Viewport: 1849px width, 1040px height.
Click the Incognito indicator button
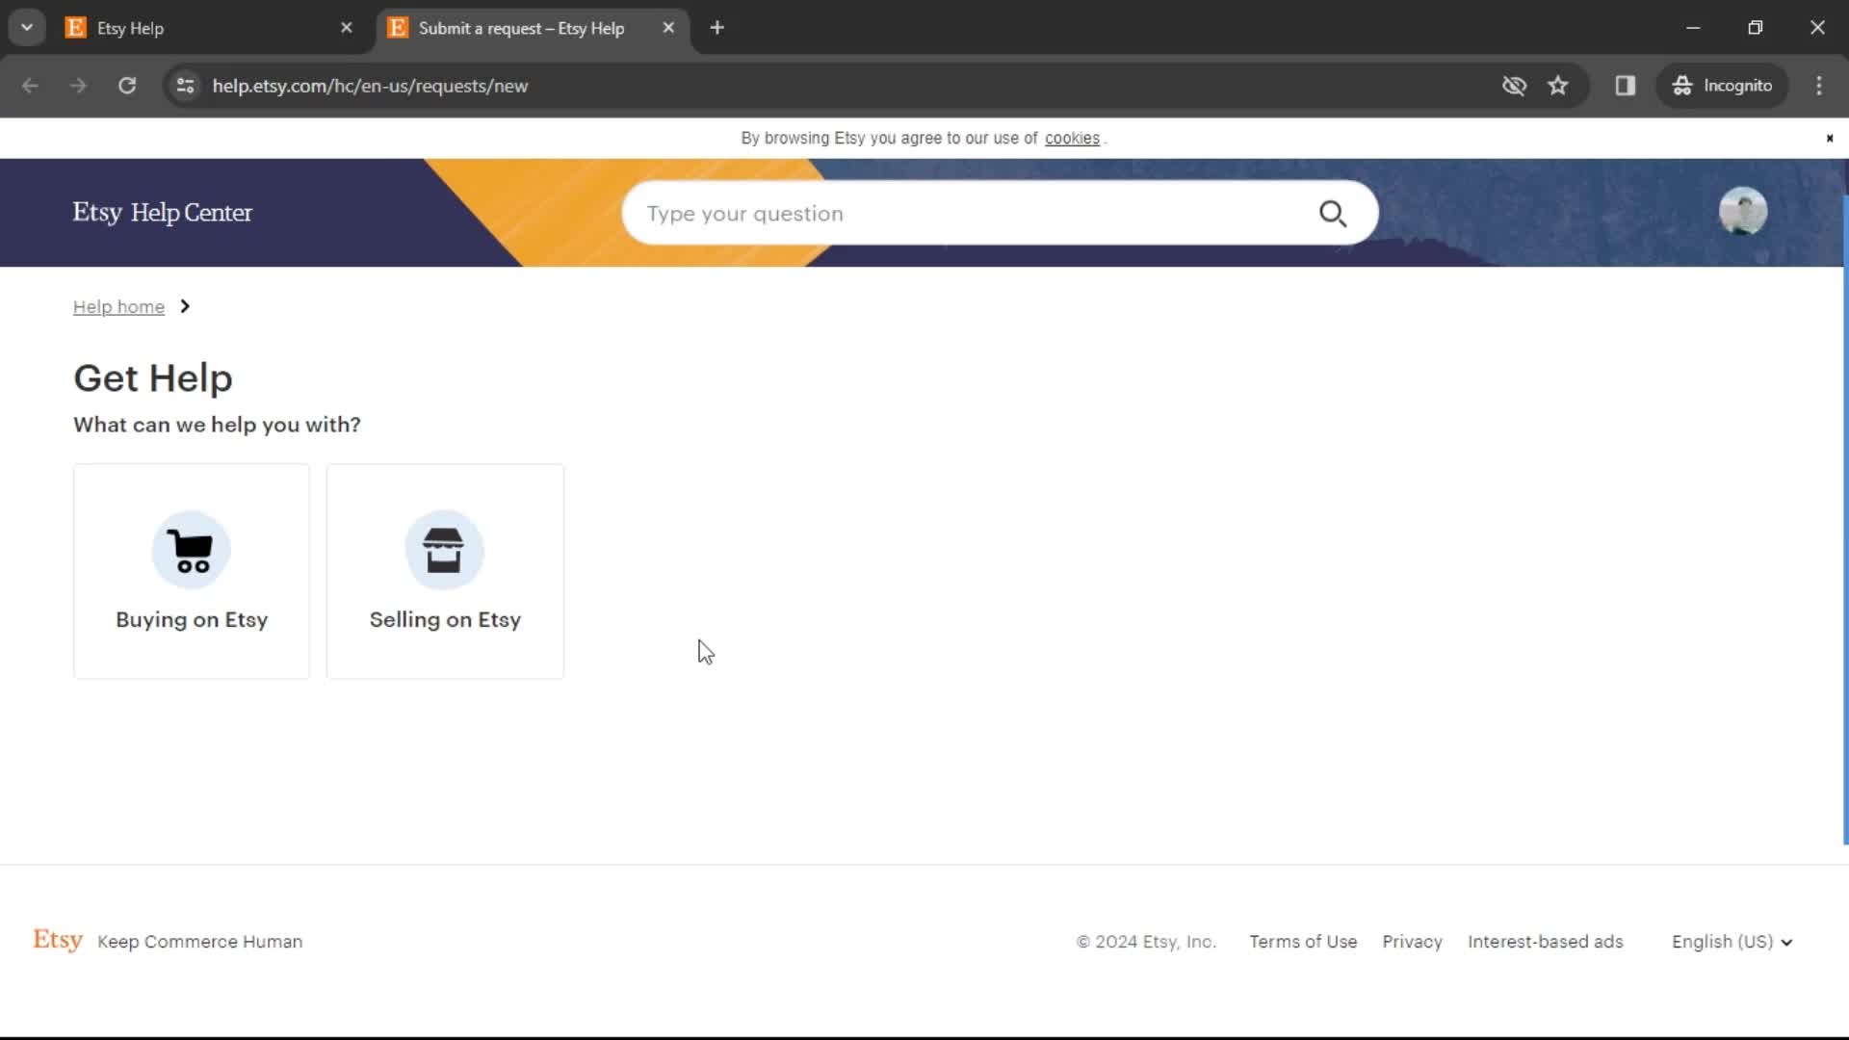pyautogui.click(x=1723, y=86)
